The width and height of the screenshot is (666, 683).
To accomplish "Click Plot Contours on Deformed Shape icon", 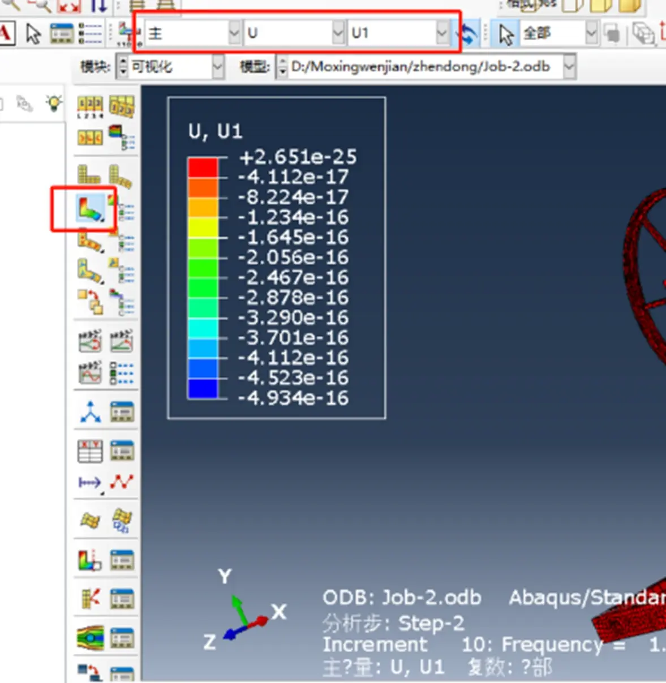I will tap(90, 208).
